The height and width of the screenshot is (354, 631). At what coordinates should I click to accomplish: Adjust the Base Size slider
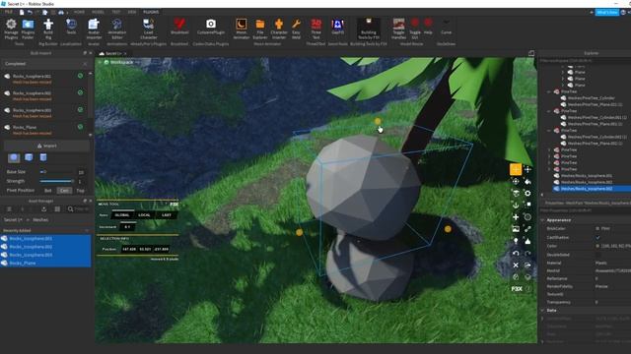[57, 172]
